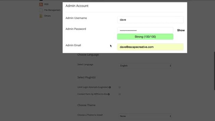Open the File Management sidebar item
This screenshot has width=215, height=121.
[x=52, y=10]
